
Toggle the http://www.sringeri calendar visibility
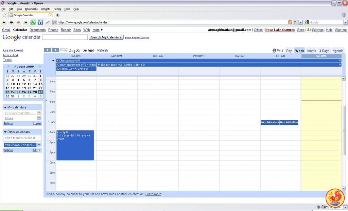[20, 145]
